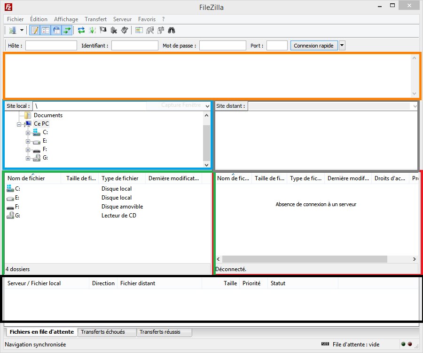Click the F: removable disk icon in the file list

(x=10, y=208)
